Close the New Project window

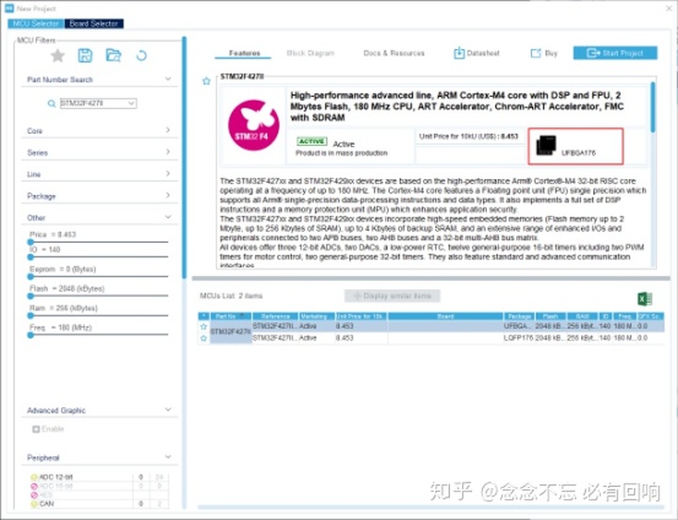click(669, 8)
